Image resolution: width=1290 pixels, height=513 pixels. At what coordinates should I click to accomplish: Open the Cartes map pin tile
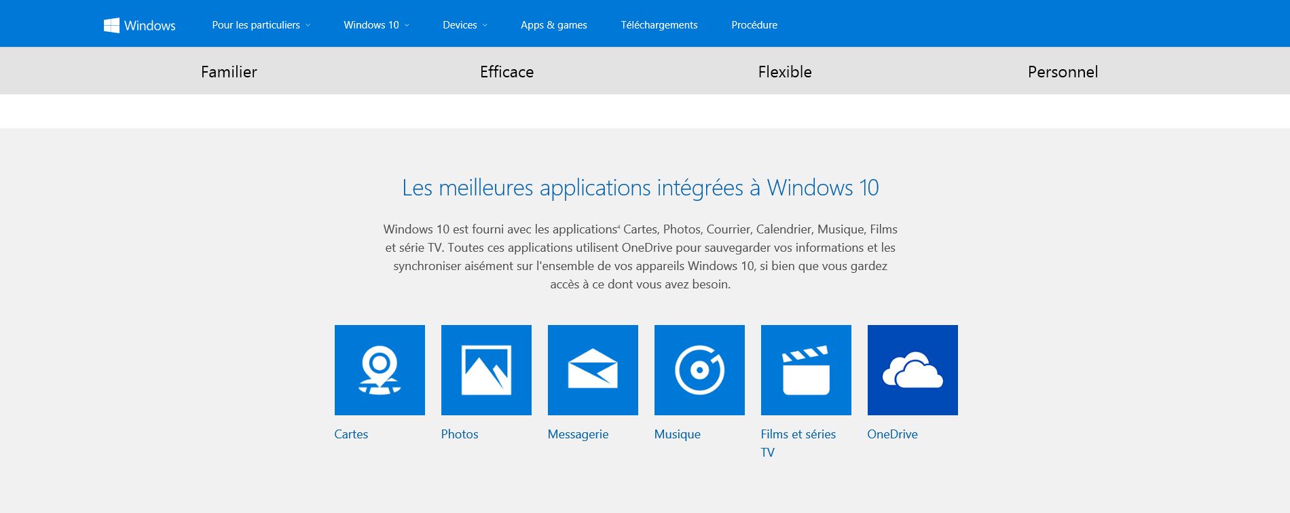coord(380,370)
